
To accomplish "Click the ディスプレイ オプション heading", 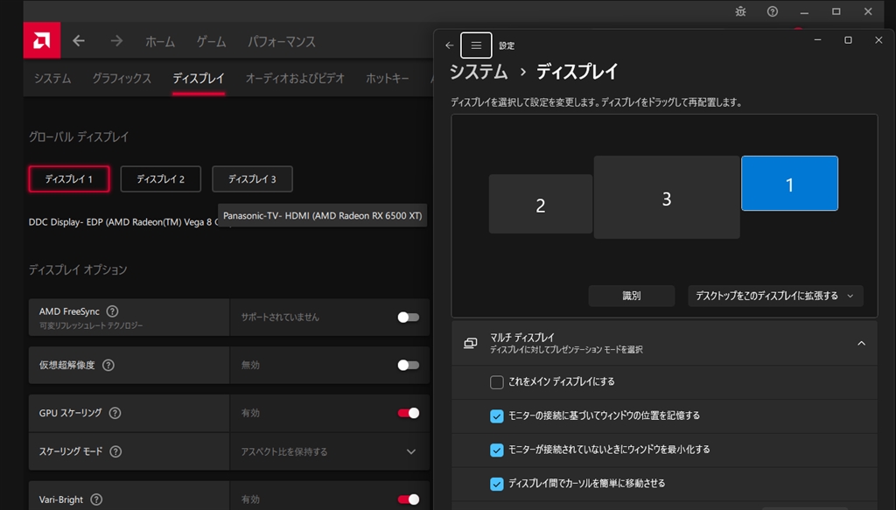I will click(78, 269).
